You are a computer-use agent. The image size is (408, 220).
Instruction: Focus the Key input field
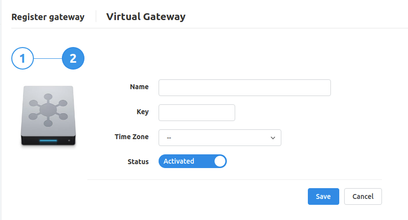[x=197, y=113]
